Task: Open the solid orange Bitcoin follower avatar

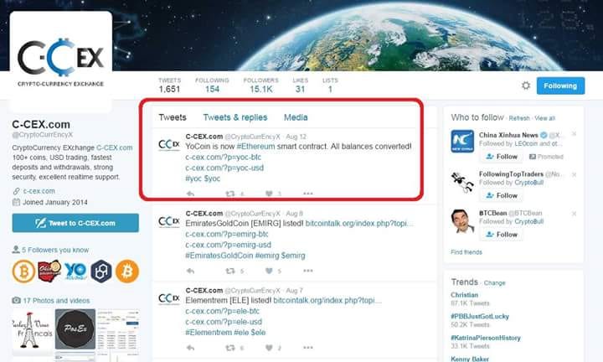Action: tap(127, 271)
